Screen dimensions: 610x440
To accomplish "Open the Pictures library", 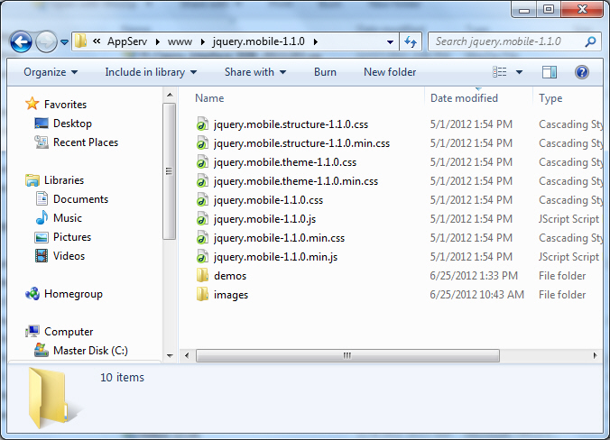I will (x=72, y=237).
